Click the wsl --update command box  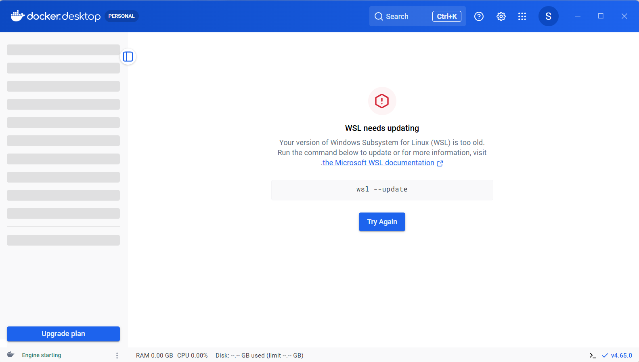pyautogui.click(x=382, y=189)
